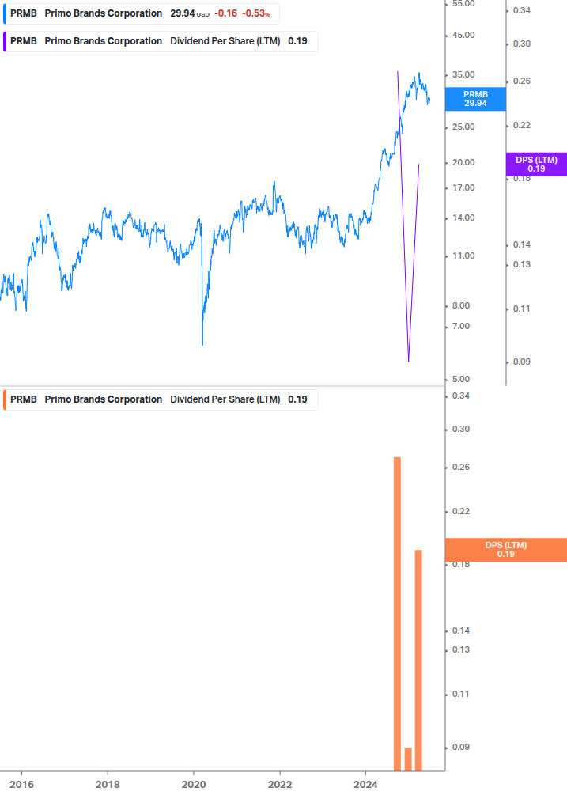The image size is (567, 795).
Task: Click the purple color bar beside upper DPS legend
Action: [5, 41]
